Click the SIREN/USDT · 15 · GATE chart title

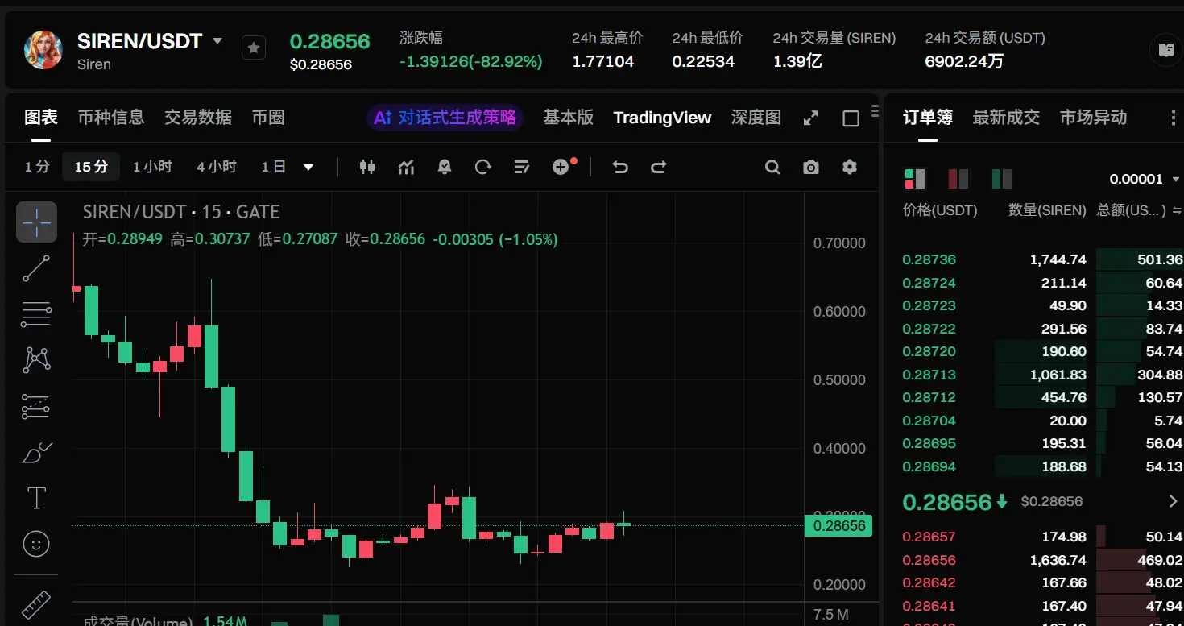pyautogui.click(x=181, y=212)
